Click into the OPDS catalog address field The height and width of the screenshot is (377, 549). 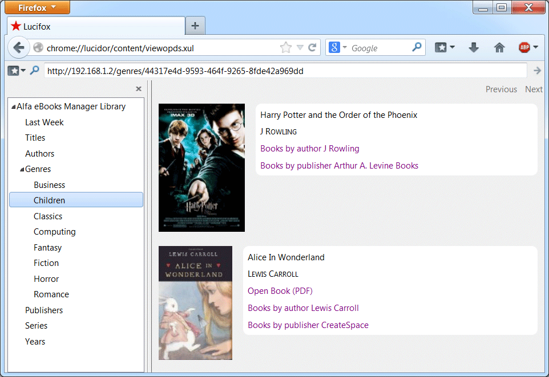click(285, 71)
